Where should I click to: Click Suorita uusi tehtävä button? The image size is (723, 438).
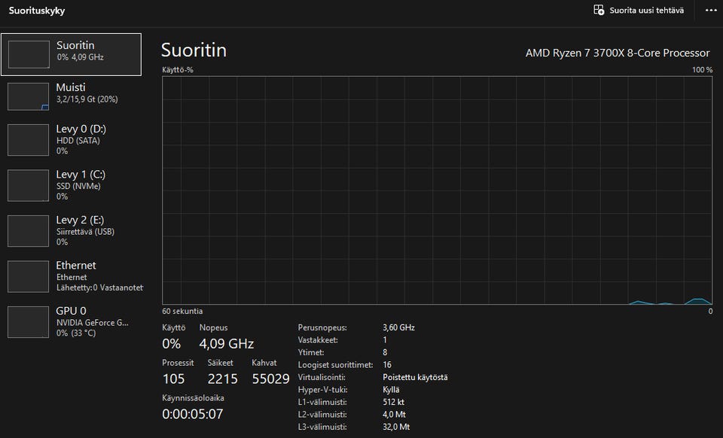point(639,10)
